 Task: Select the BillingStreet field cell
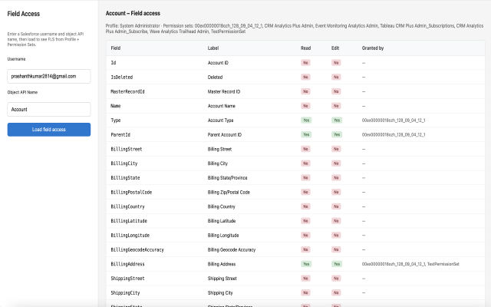point(126,149)
